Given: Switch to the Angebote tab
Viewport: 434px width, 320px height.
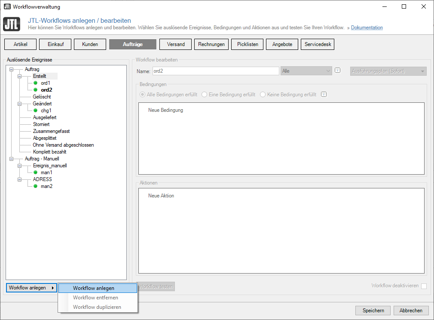Looking at the screenshot, I should pos(282,44).
